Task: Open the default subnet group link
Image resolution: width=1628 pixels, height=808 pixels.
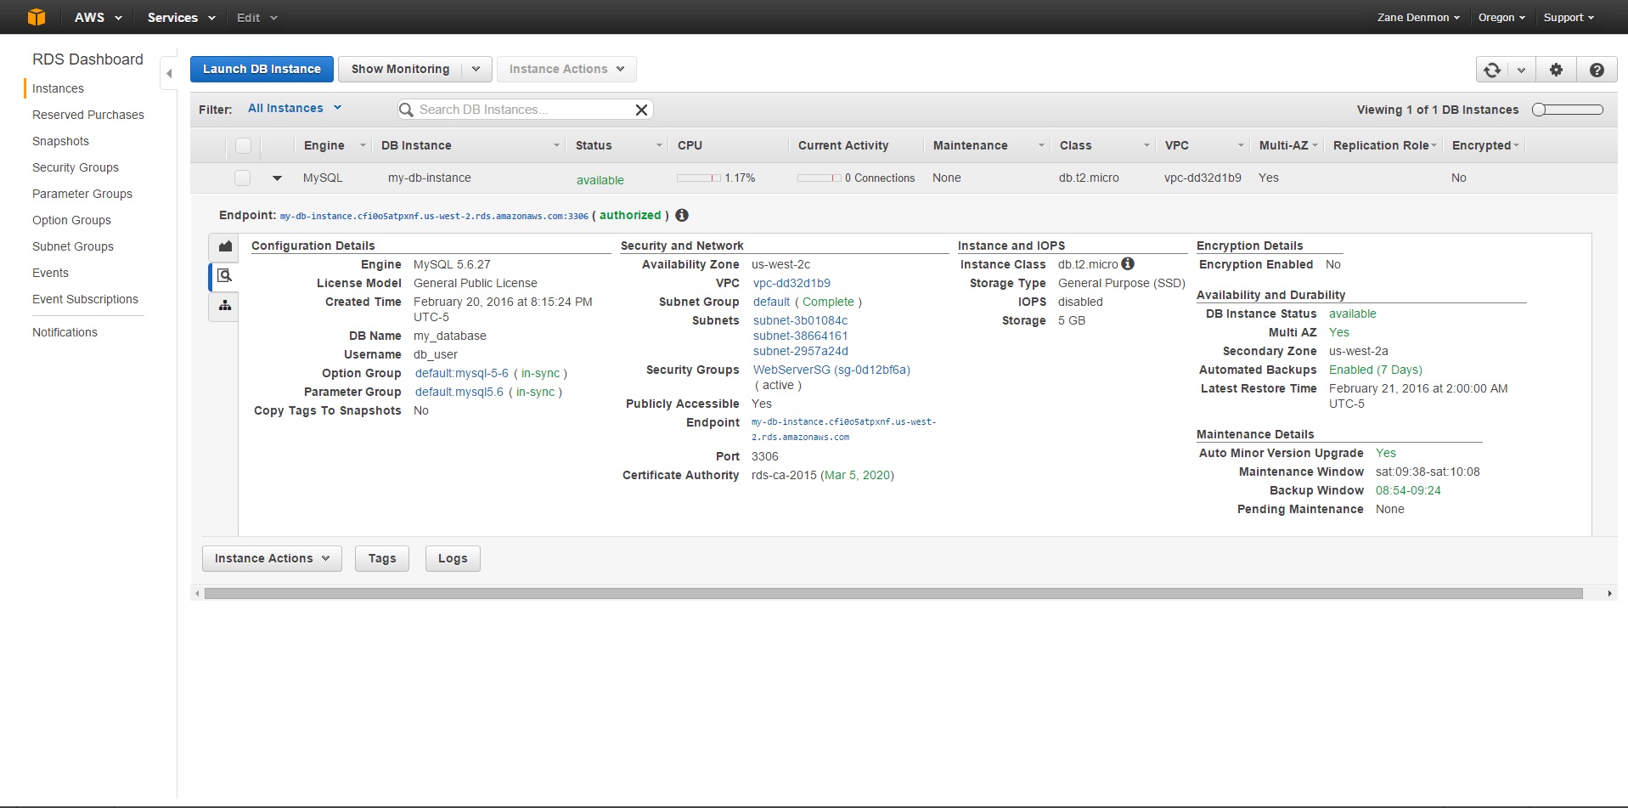Action: [771, 302]
